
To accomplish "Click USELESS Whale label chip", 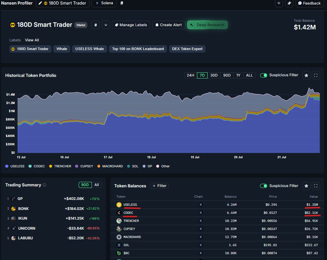I will 90,49.
